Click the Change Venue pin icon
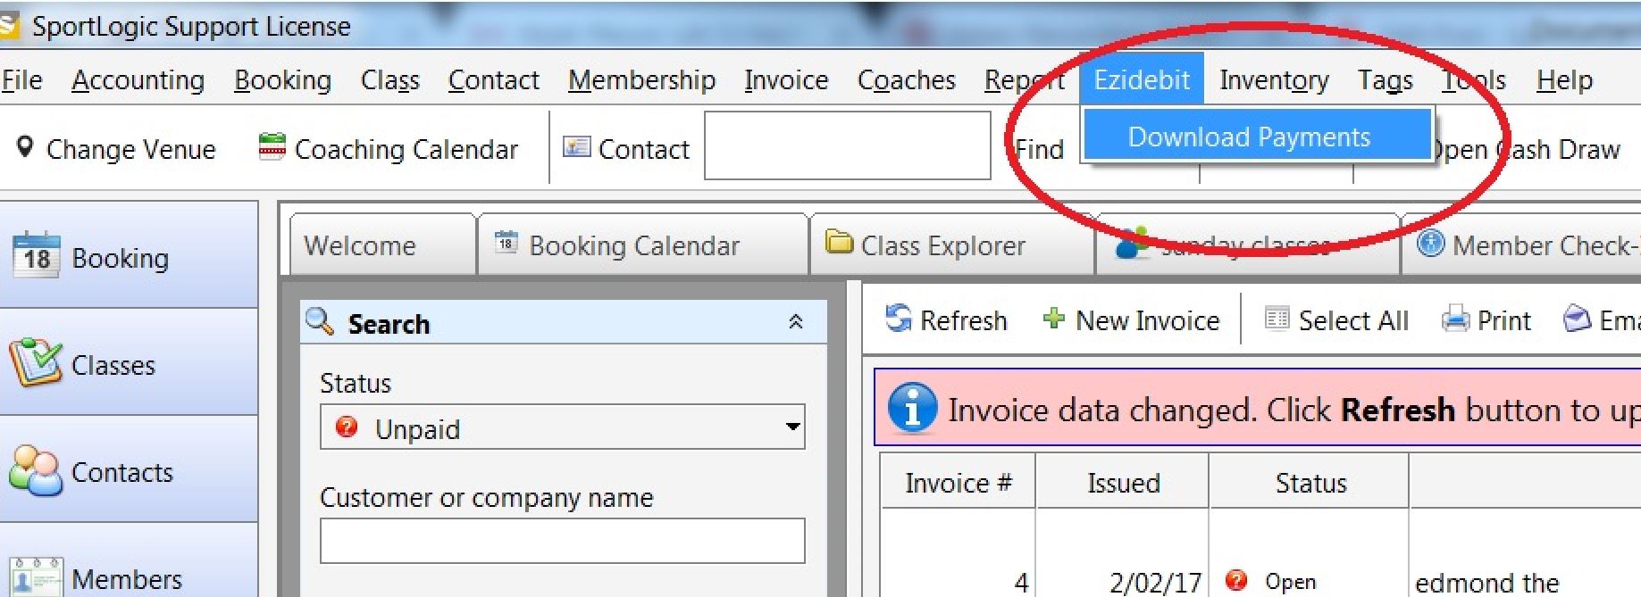Screen dimensions: 1641x597 [x=25, y=147]
